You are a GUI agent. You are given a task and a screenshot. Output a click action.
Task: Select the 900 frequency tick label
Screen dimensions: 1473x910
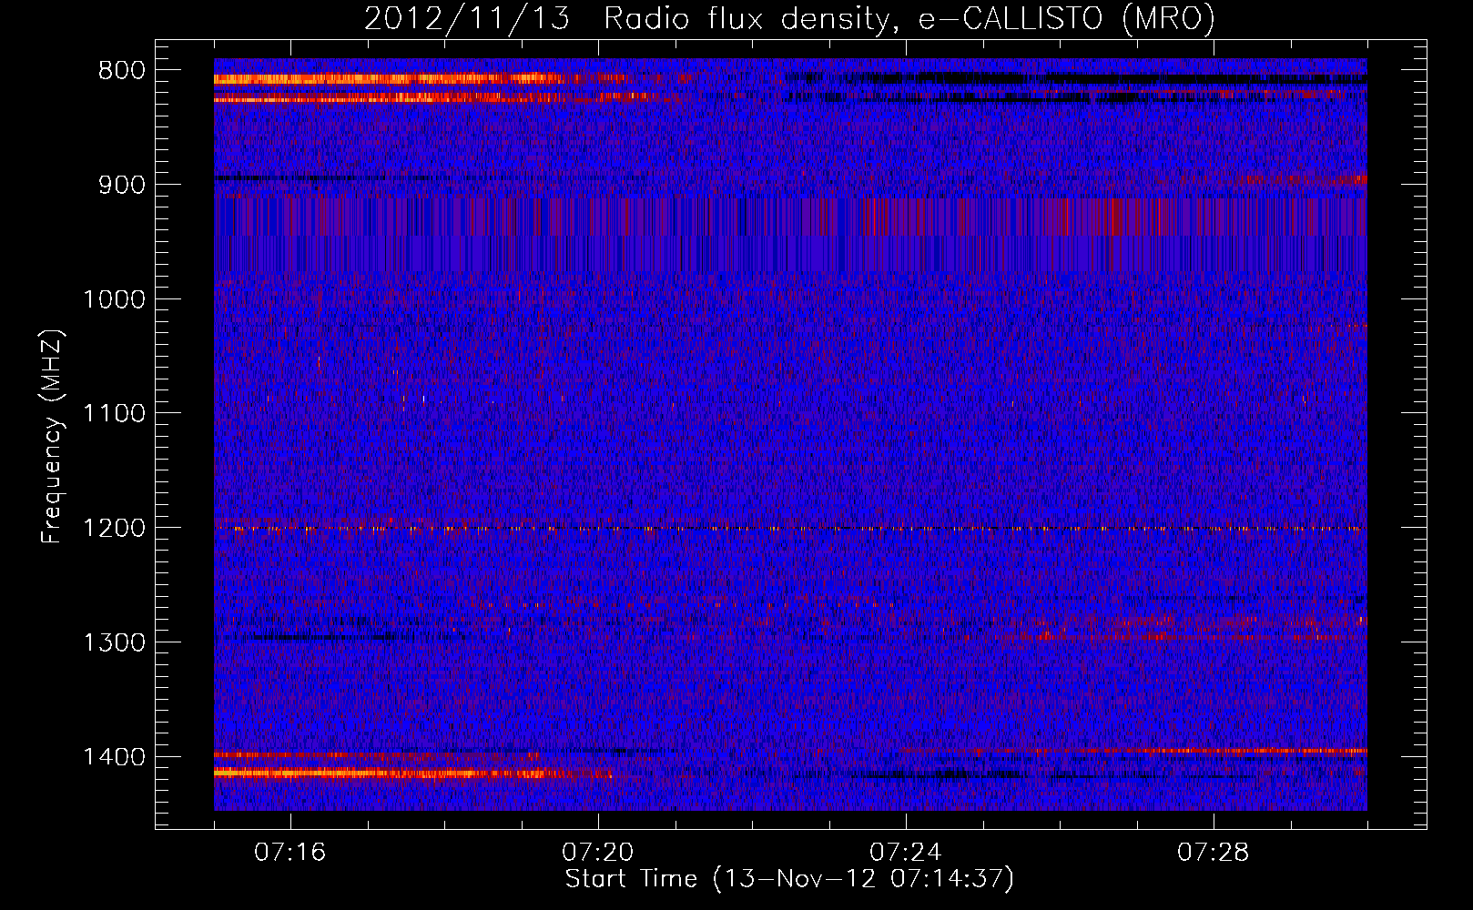coord(122,185)
